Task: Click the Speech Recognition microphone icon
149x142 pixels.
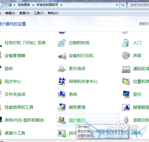Action: click(x=126, y=120)
